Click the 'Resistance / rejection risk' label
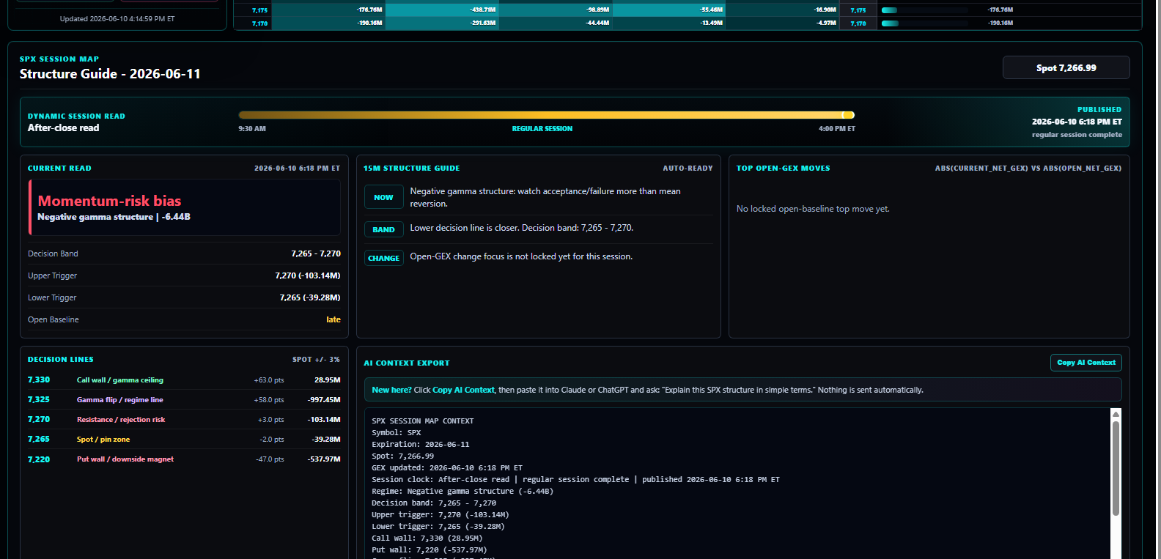The width and height of the screenshot is (1161, 559). 121,420
